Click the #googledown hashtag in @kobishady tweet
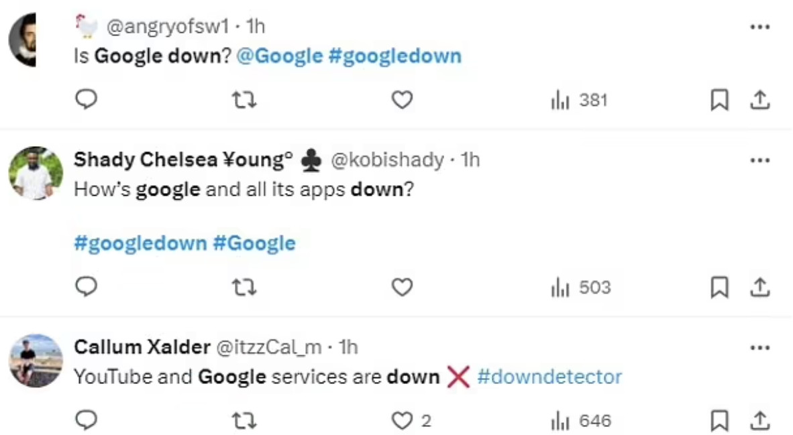 140,243
